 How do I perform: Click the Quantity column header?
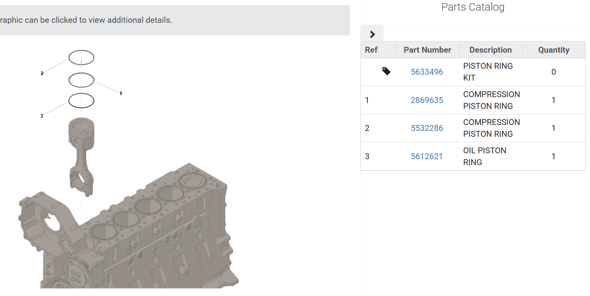[x=554, y=50]
